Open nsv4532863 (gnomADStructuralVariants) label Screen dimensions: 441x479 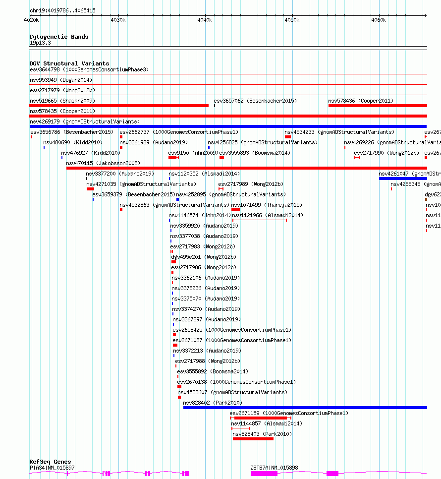click(x=174, y=205)
